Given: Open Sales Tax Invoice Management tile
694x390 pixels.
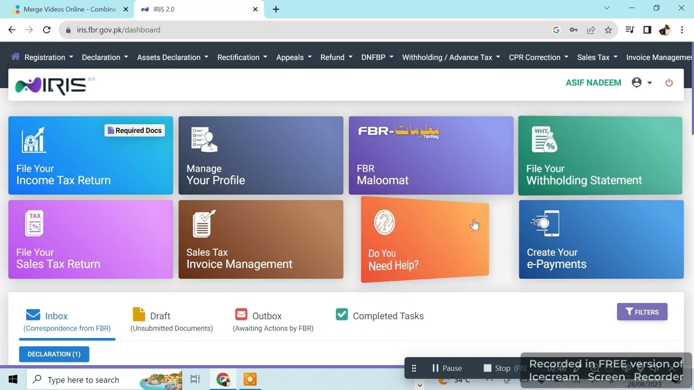Looking at the screenshot, I should (x=261, y=239).
